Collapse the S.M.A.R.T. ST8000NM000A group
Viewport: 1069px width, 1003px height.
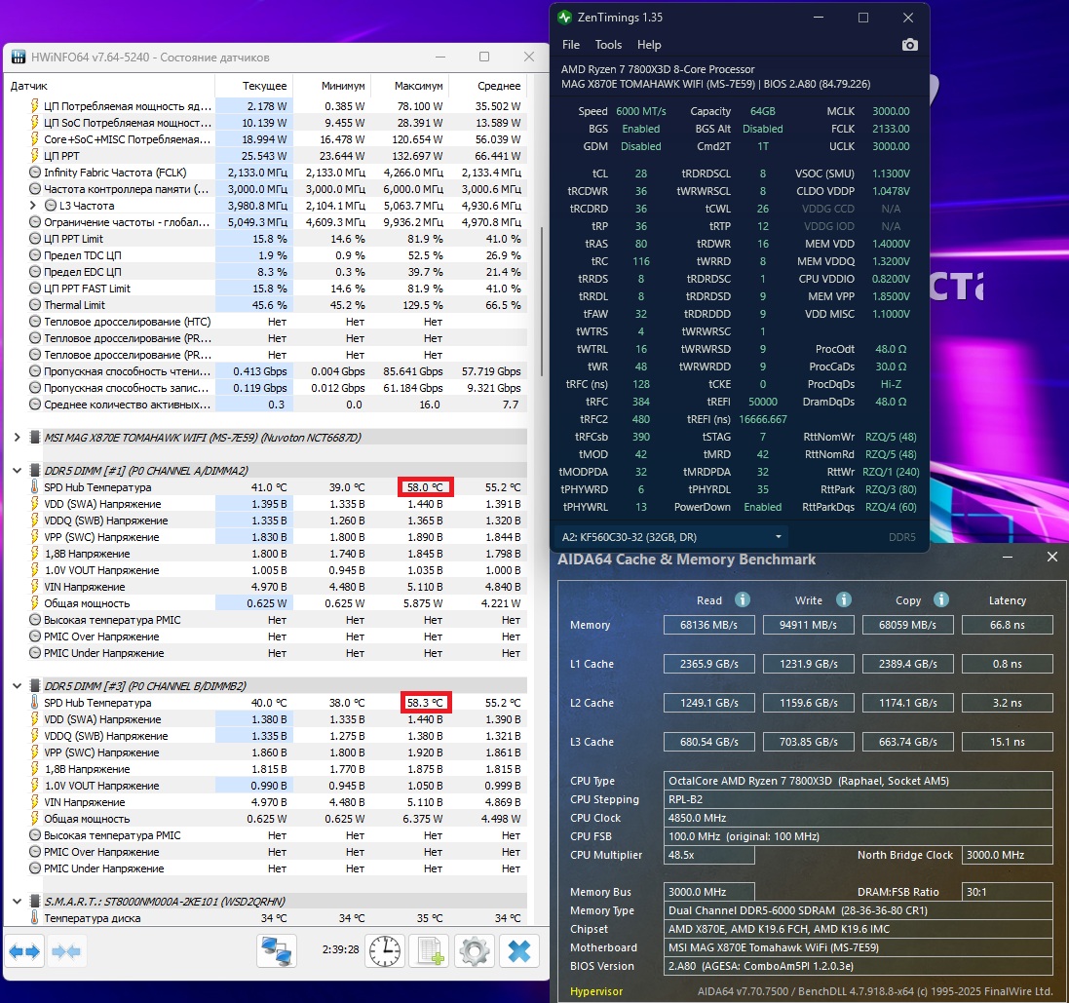pos(17,901)
